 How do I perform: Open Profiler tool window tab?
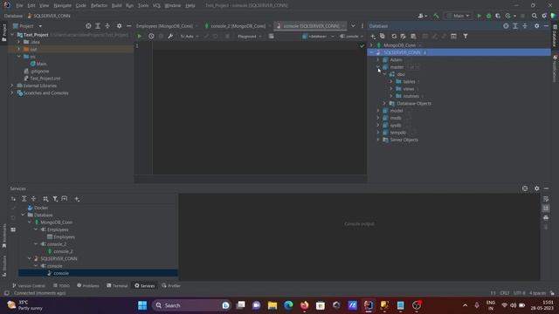tap(171, 285)
